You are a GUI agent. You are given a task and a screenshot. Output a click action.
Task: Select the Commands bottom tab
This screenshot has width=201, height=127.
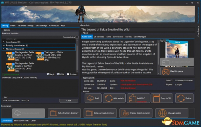pos(7,121)
